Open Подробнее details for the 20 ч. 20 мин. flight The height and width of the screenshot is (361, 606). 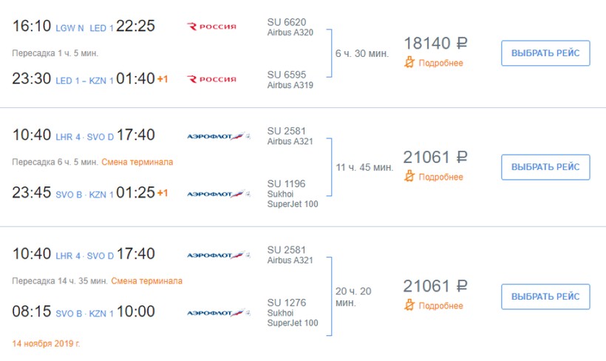coord(441,306)
